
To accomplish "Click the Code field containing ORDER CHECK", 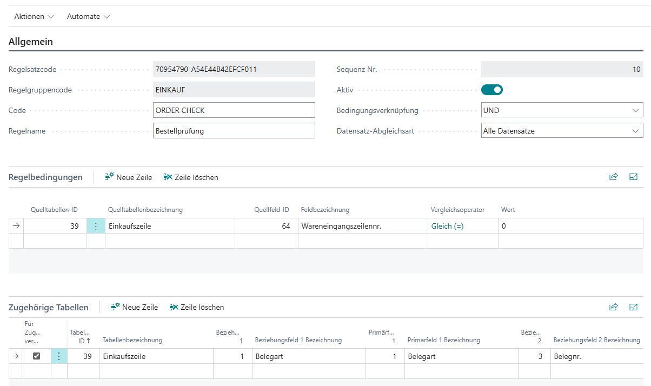I will point(234,110).
